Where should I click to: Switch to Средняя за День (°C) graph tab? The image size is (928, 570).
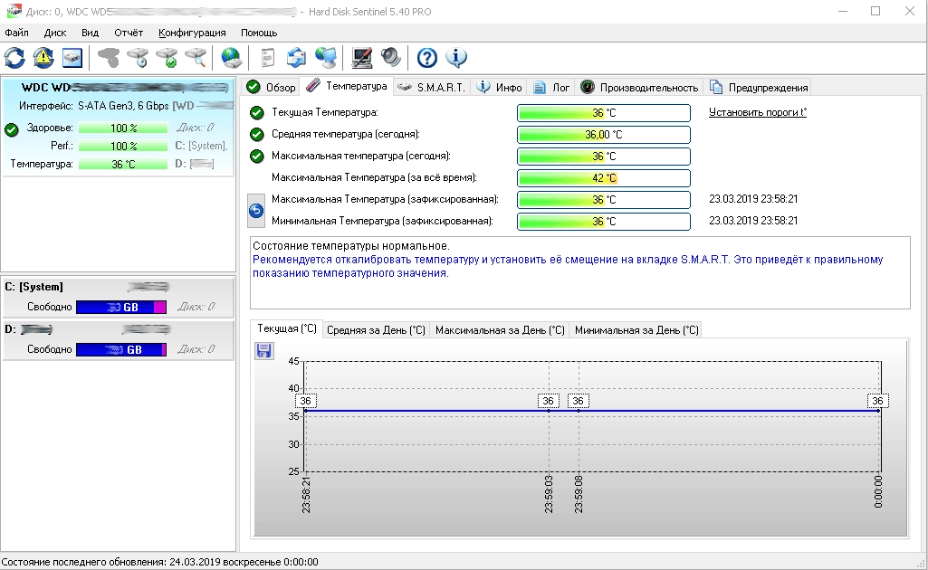[x=376, y=330]
